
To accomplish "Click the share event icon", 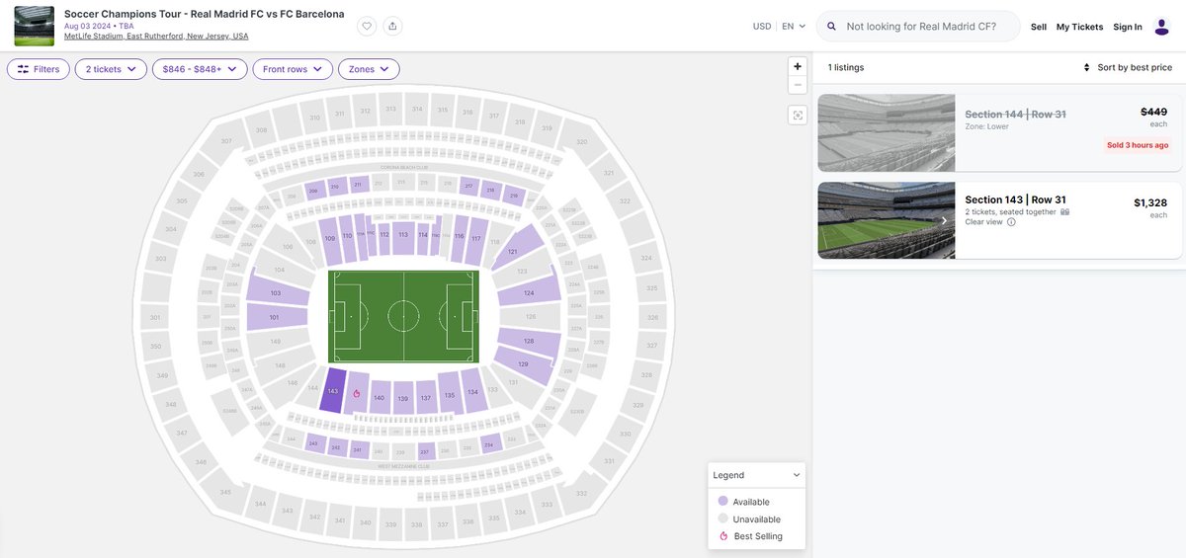I will click(x=392, y=27).
